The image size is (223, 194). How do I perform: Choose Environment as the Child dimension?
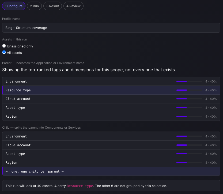[111, 136]
